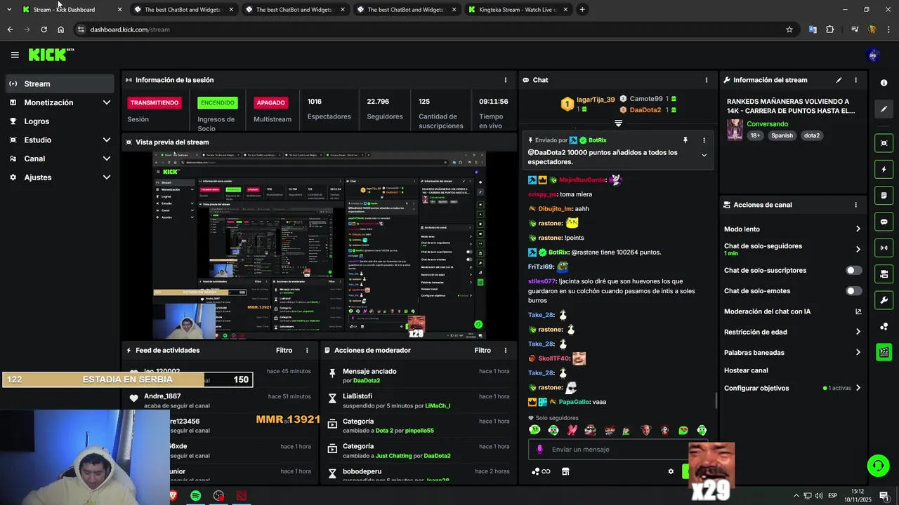Image resolution: width=899 pixels, height=505 pixels.
Task: Open the hamburger menu beside the Kick logo
Action: [15, 55]
